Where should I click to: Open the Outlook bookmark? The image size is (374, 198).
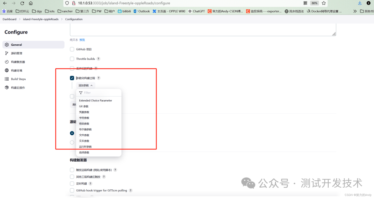pos(142,11)
